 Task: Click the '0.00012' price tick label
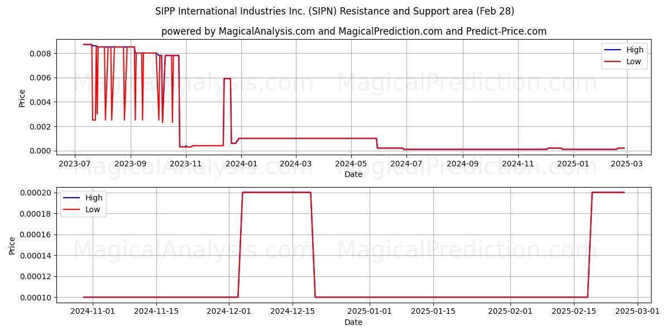(x=36, y=276)
